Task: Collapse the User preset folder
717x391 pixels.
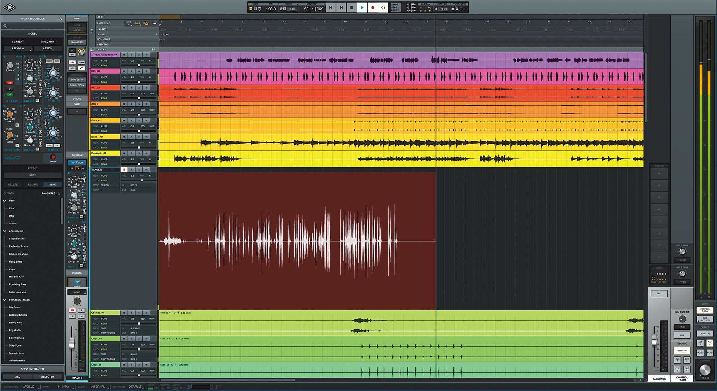Action: [x=5, y=201]
